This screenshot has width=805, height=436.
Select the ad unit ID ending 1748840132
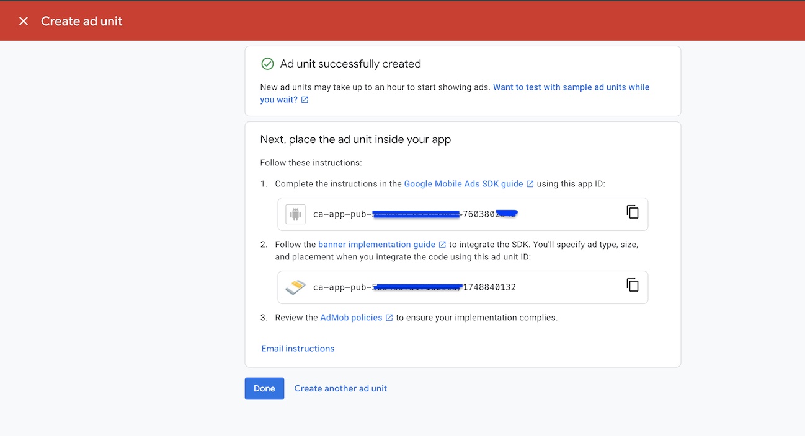414,287
